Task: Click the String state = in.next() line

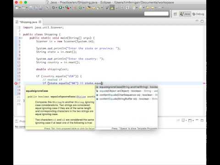Action: tap(56, 52)
